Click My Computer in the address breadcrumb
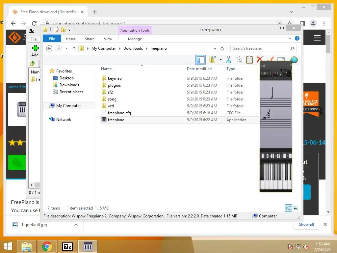 pyautogui.click(x=104, y=48)
